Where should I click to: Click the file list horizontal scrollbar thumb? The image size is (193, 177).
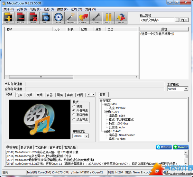click(41, 77)
